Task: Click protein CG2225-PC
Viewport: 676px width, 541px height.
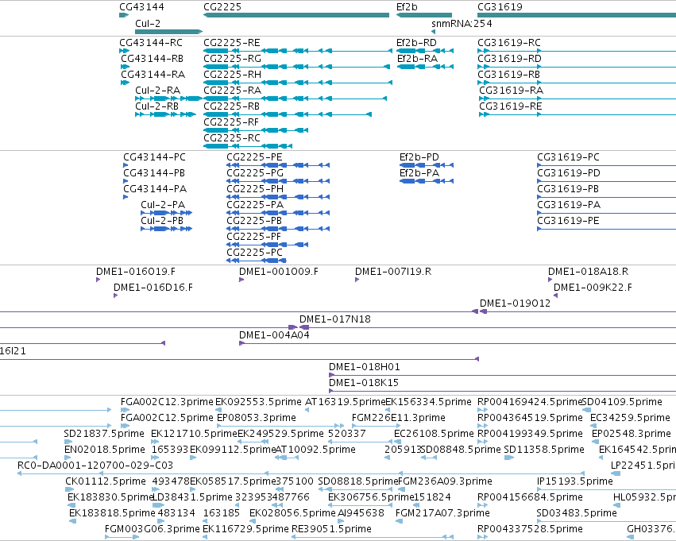Action: [x=257, y=261]
